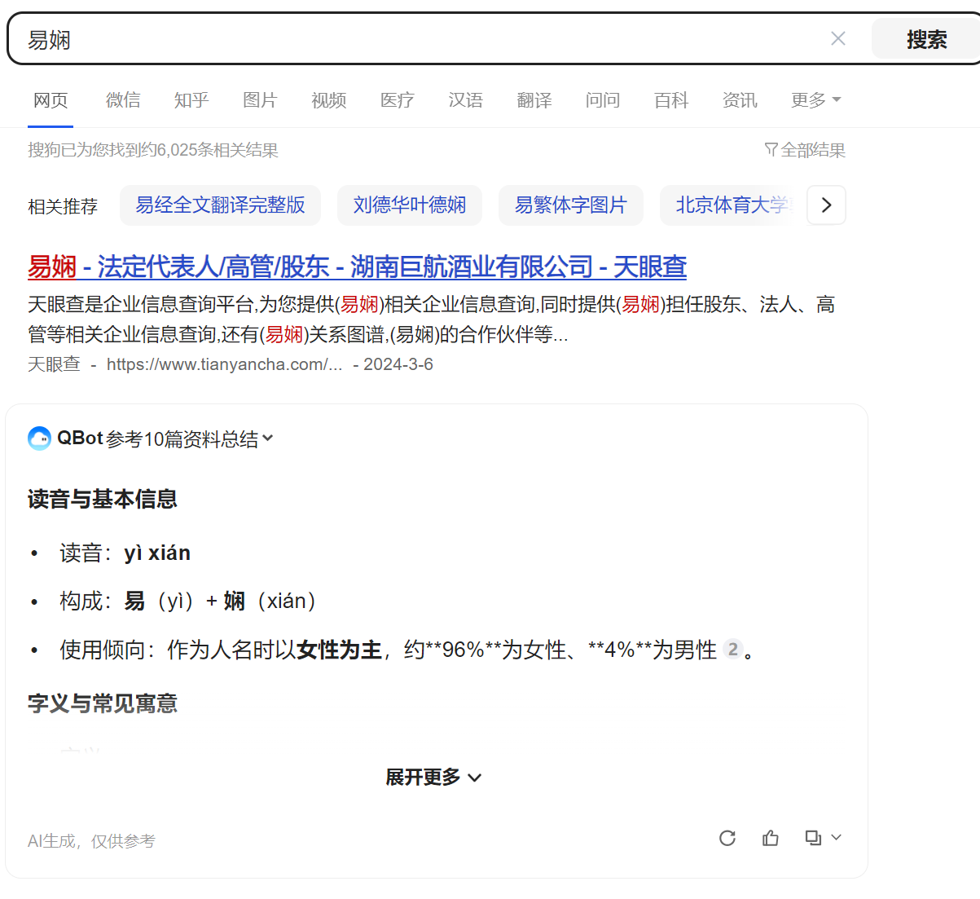Viewport: 980px width, 899px height.
Task: Click the 读音与基本信息 heading
Action: click(x=103, y=499)
